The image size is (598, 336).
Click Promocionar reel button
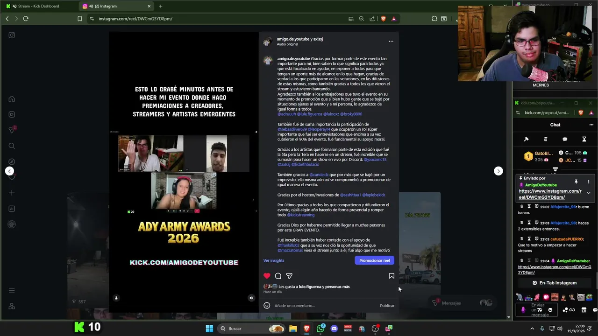point(374,260)
